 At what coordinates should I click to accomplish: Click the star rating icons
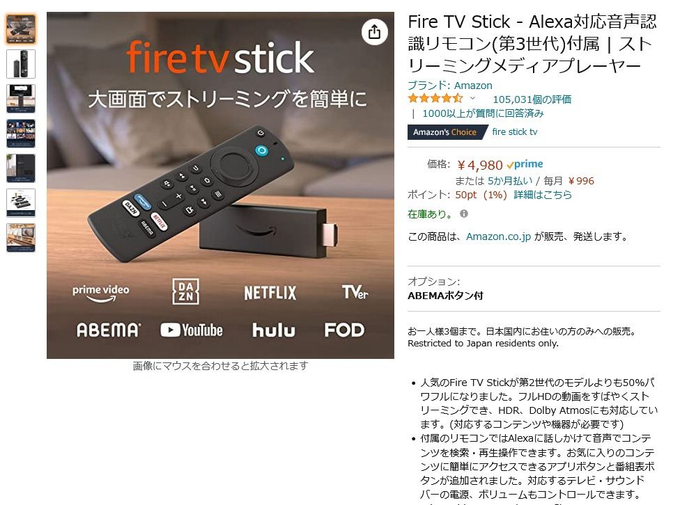tap(435, 99)
